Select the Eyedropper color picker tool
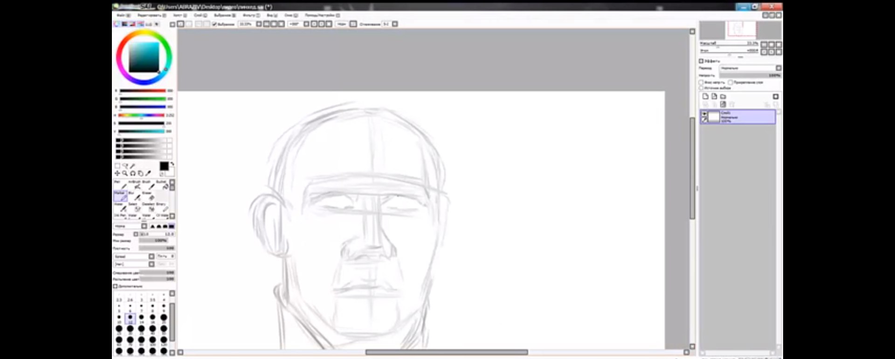895x359 pixels. point(148,173)
